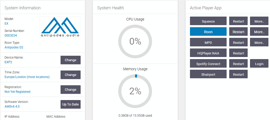Image resolution: width=270 pixels, height=120 pixels.
Task: Restart the Roon app
Action: click(238, 32)
